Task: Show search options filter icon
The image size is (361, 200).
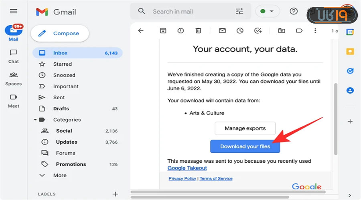Action: (239, 11)
